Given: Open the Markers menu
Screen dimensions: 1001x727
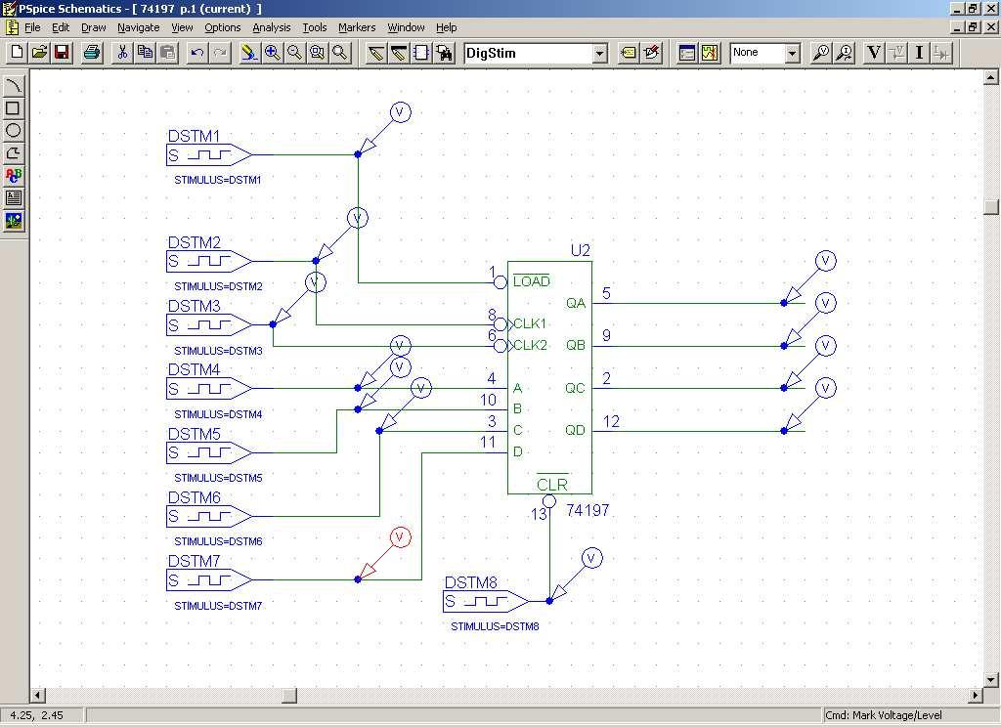Looking at the screenshot, I should coord(357,27).
